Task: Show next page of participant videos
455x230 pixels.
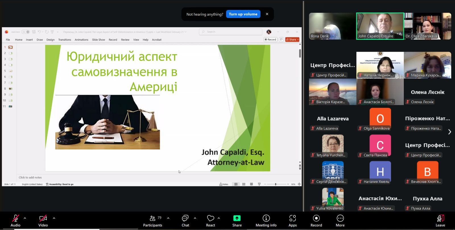Action: pyautogui.click(x=450, y=132)
